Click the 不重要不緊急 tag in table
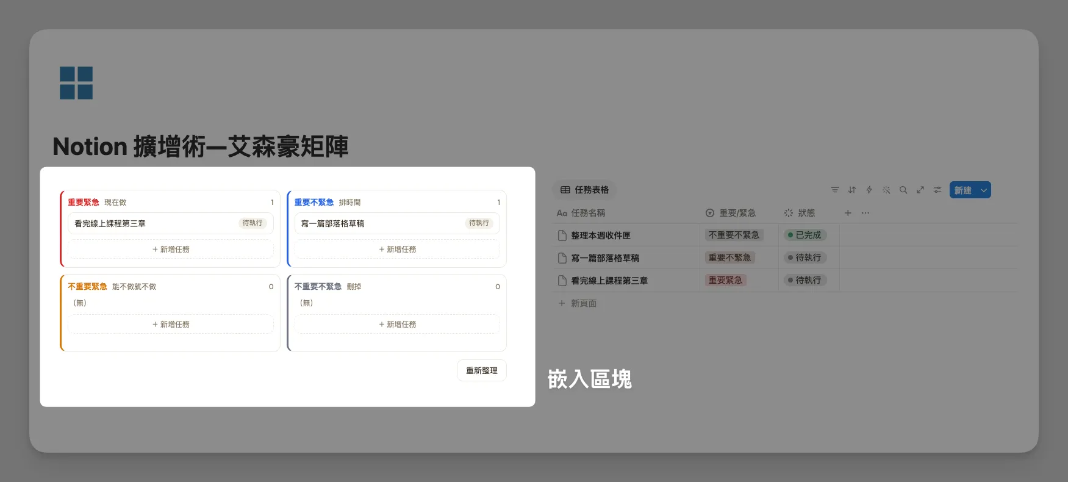 pyautogui.click(x=734, y=235)
